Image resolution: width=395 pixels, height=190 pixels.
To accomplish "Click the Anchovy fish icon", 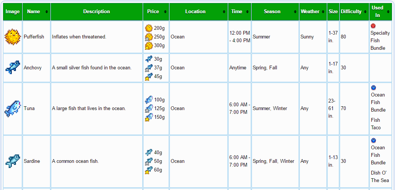I will tap(12, 68).
